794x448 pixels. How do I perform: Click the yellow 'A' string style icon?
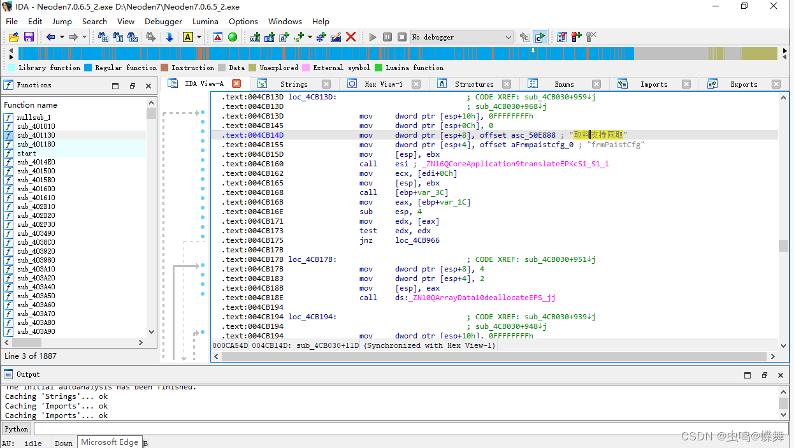pyautogui.click(x=187, y=37)
